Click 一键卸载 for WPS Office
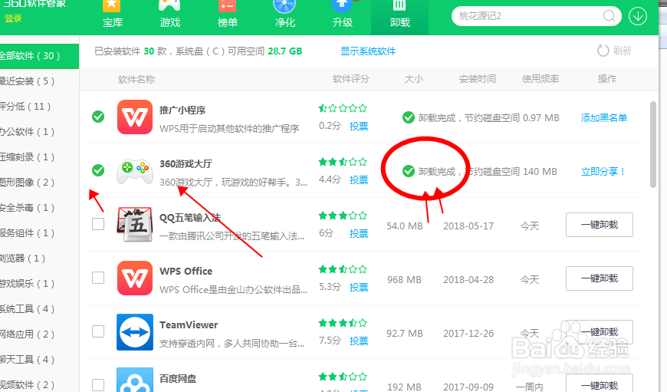 click(x=600, y=278)
